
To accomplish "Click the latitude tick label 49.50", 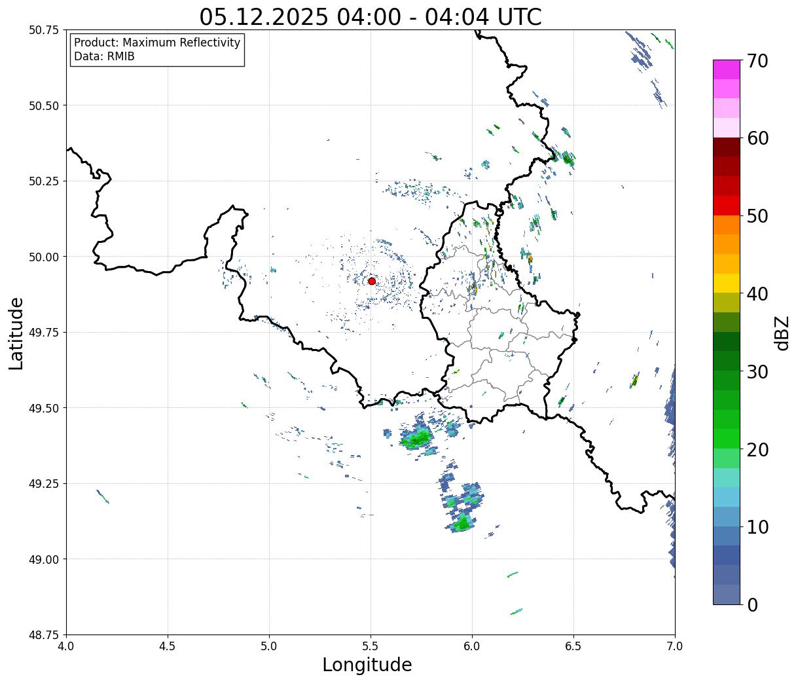I will tap(44, 408).
